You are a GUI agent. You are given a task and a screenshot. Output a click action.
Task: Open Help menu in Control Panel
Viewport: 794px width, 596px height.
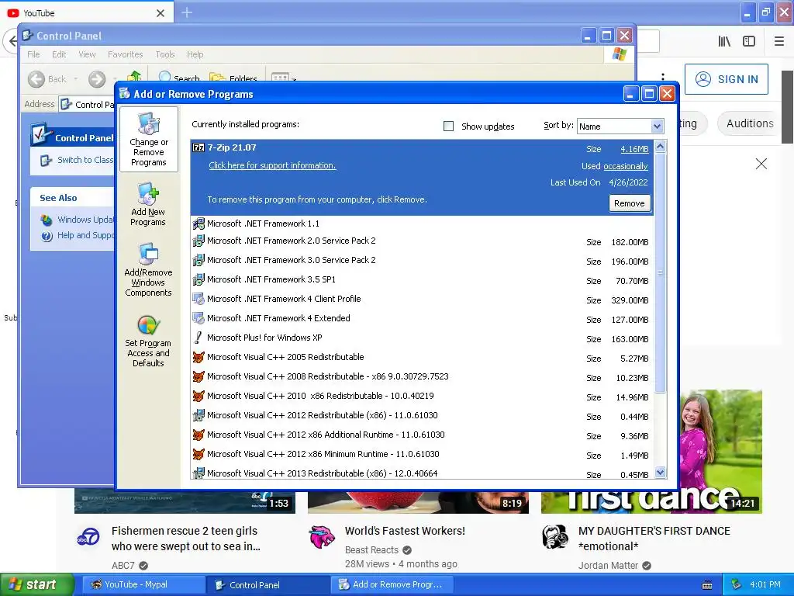click(x=195, y=54)
